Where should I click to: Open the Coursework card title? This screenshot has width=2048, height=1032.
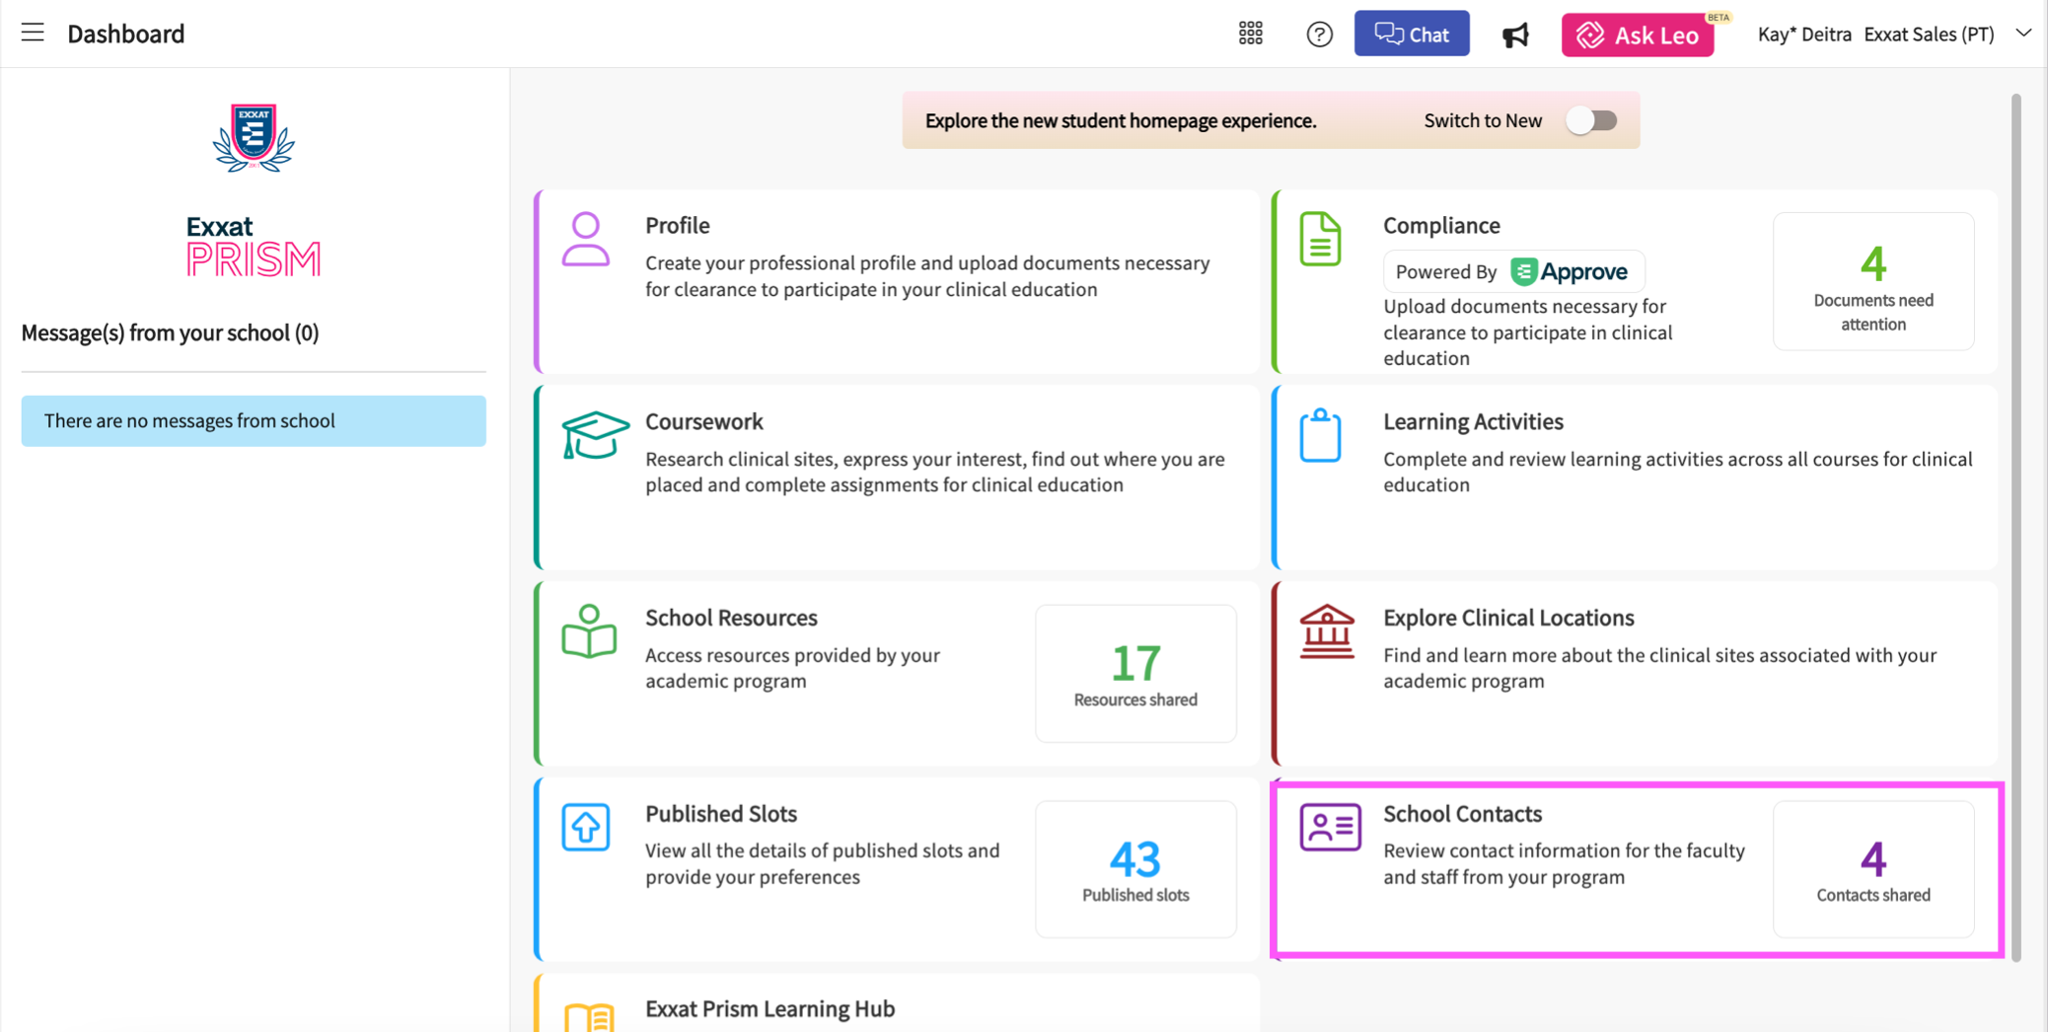coord(703,421)
